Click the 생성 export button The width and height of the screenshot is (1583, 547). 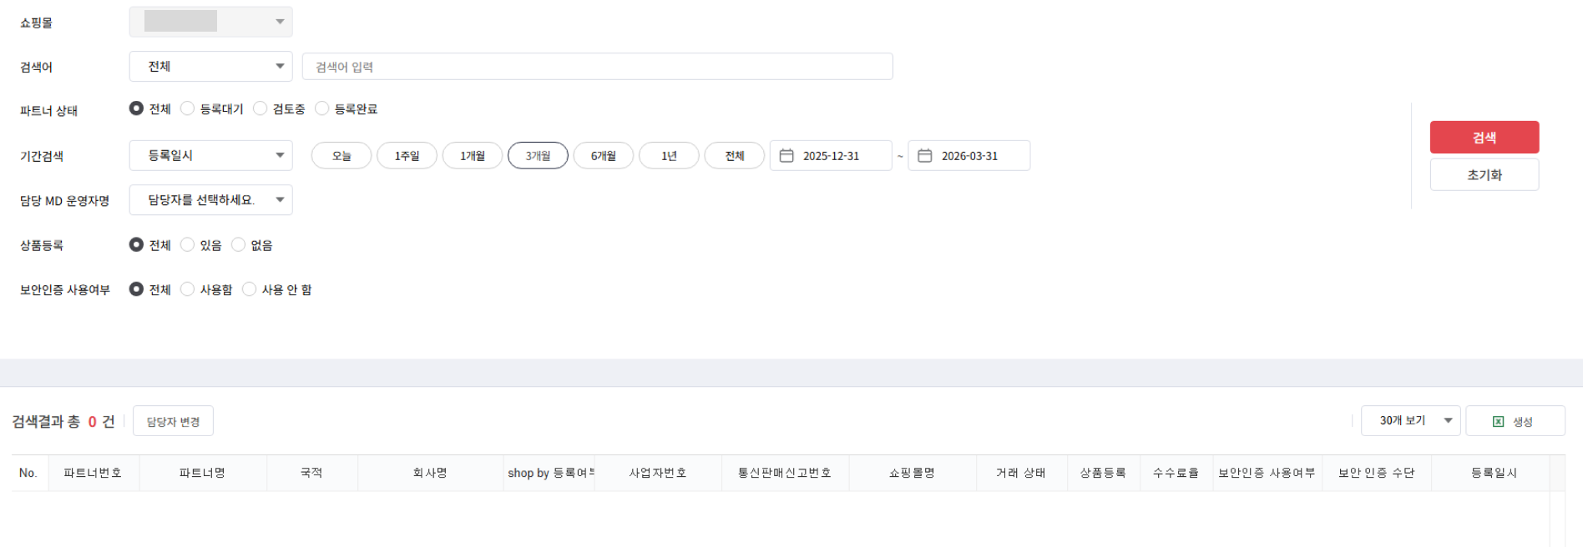pos(1515,421)
